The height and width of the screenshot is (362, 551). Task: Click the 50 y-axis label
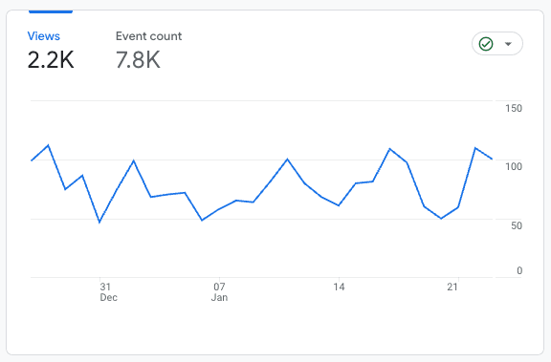517,225
